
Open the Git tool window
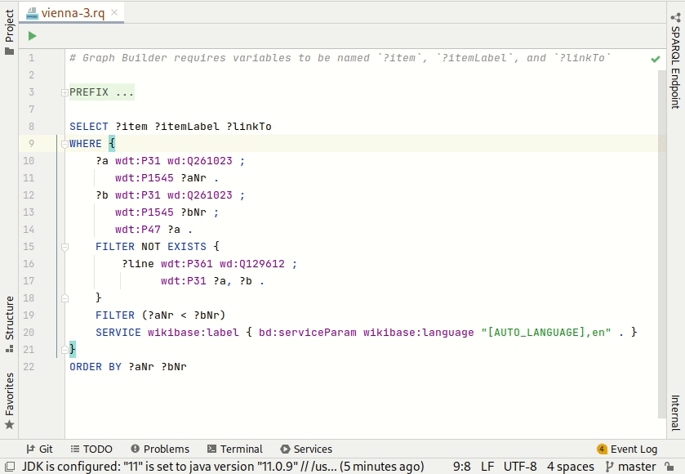click(40, 449)
